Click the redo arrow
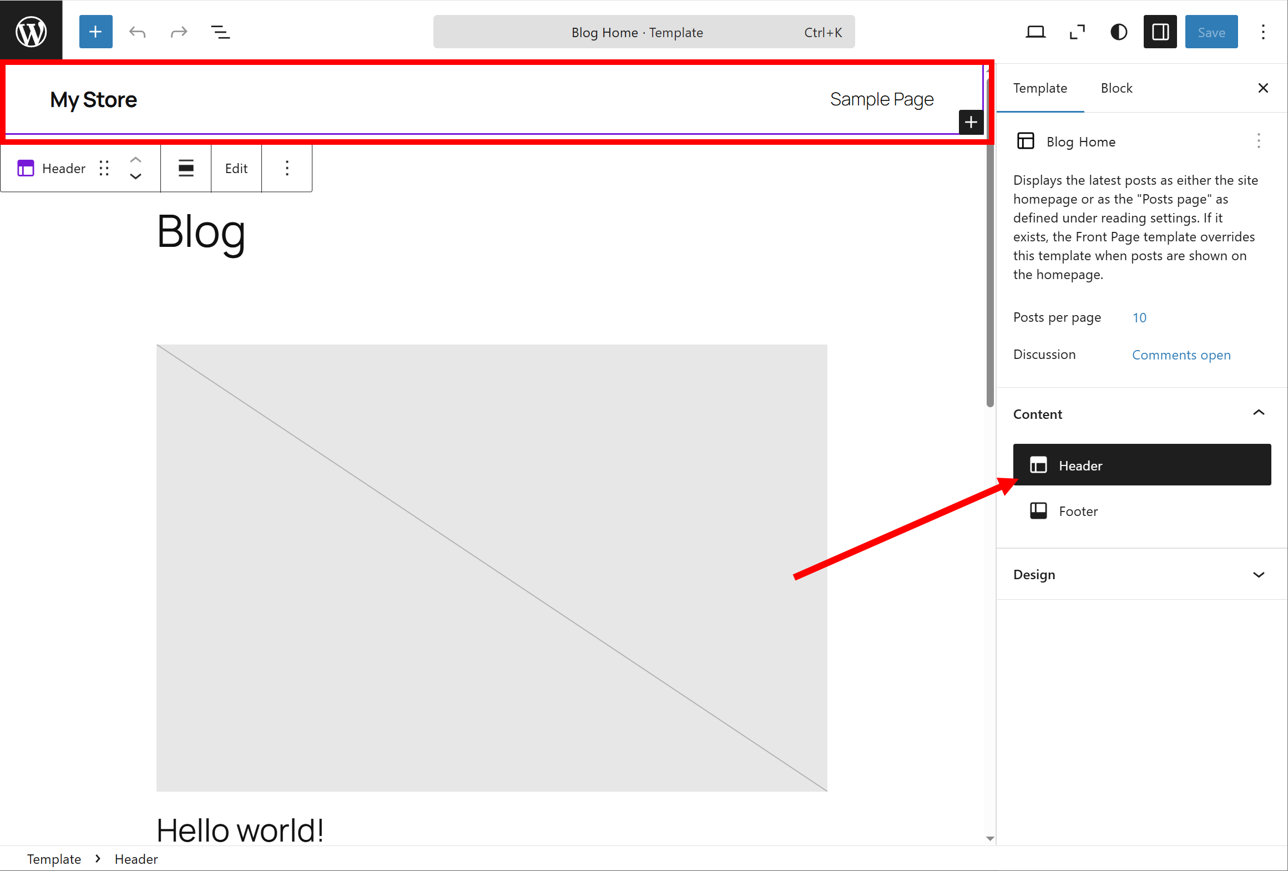Image resolution: width=1288 pixels, height=871 pixels. (179, 32)
